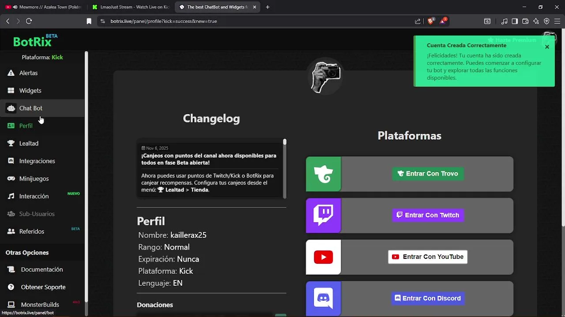Click Entrar Con Twitch button
The image size is (565, 317).
[x=428, y=215]
